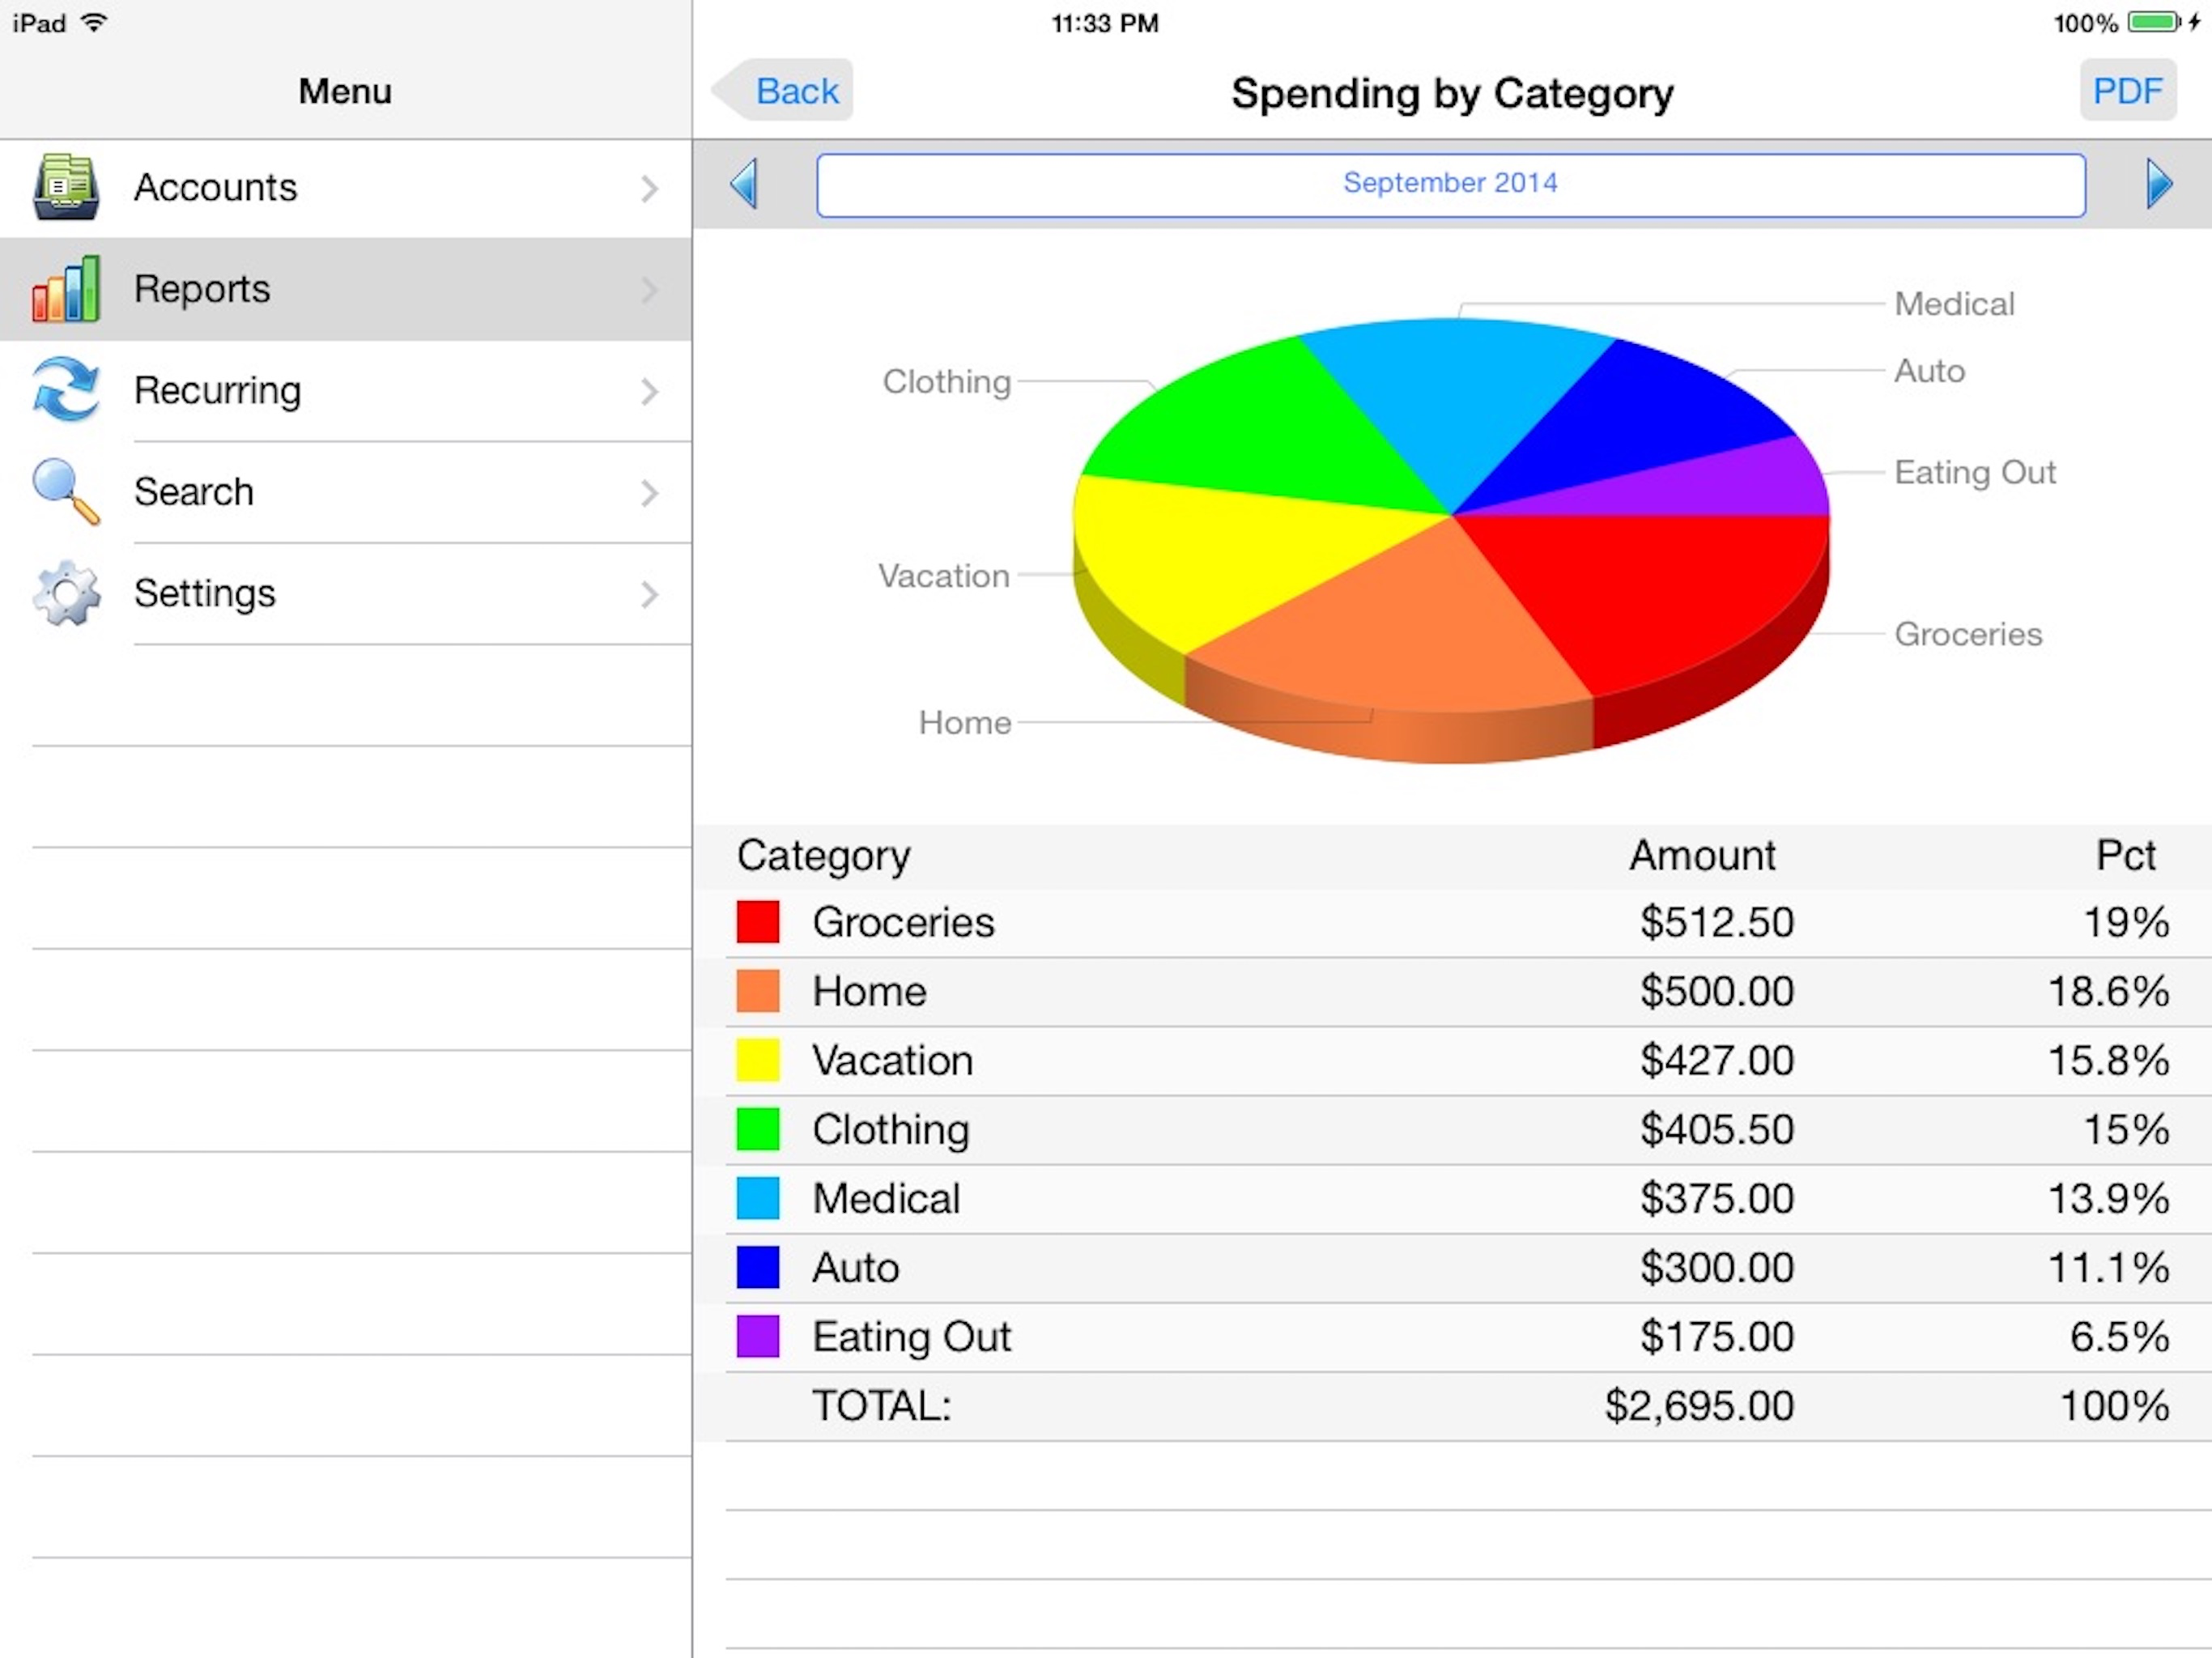This screenshot has width=2212, height=1658.
Task: Expand Settings row chevron
Action: tap(649, 594)
